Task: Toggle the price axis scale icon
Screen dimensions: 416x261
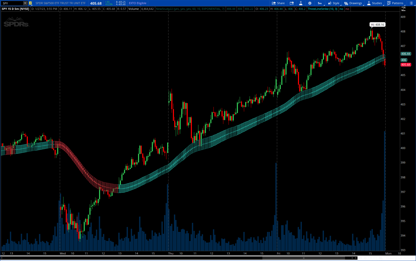Action: pyautogui.click(x=403, y=9)
